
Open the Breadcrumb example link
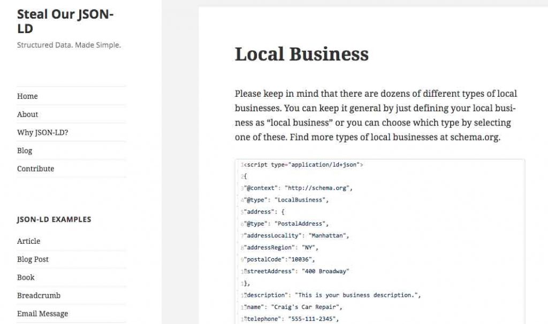tap(39, 296)
